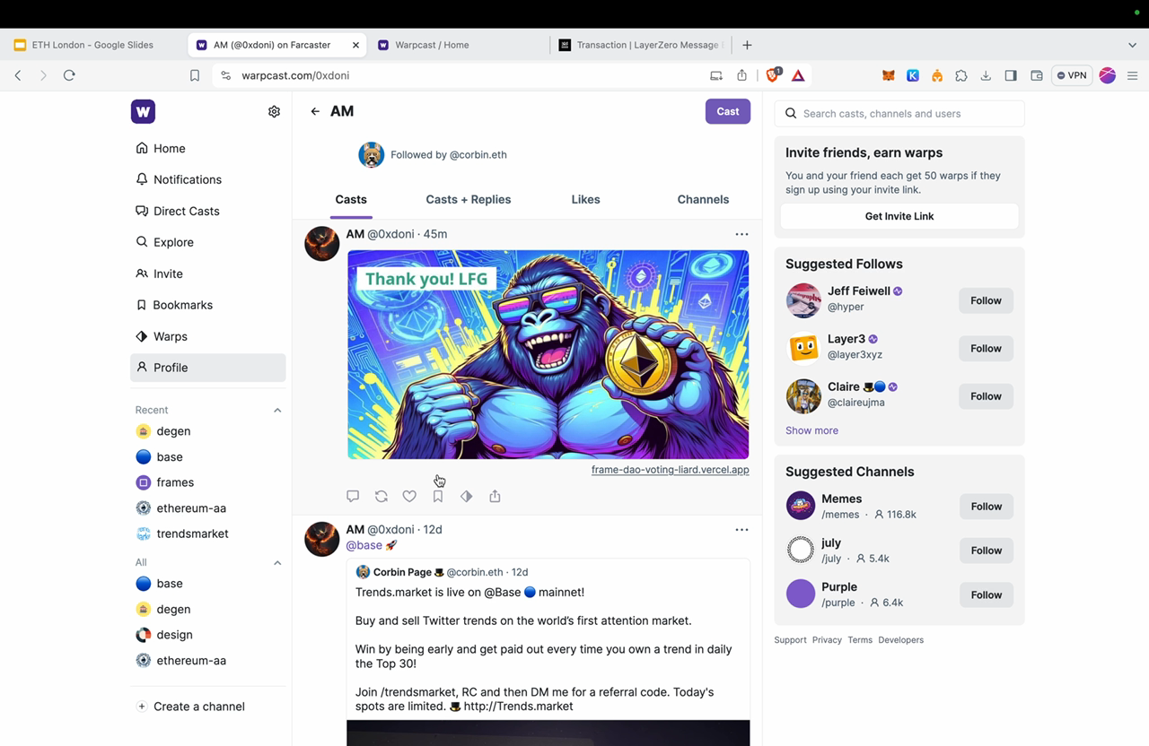Switch to the Casts + Replies tab
The width and height of the screenshot is (1149, 746).
[469, 199]
